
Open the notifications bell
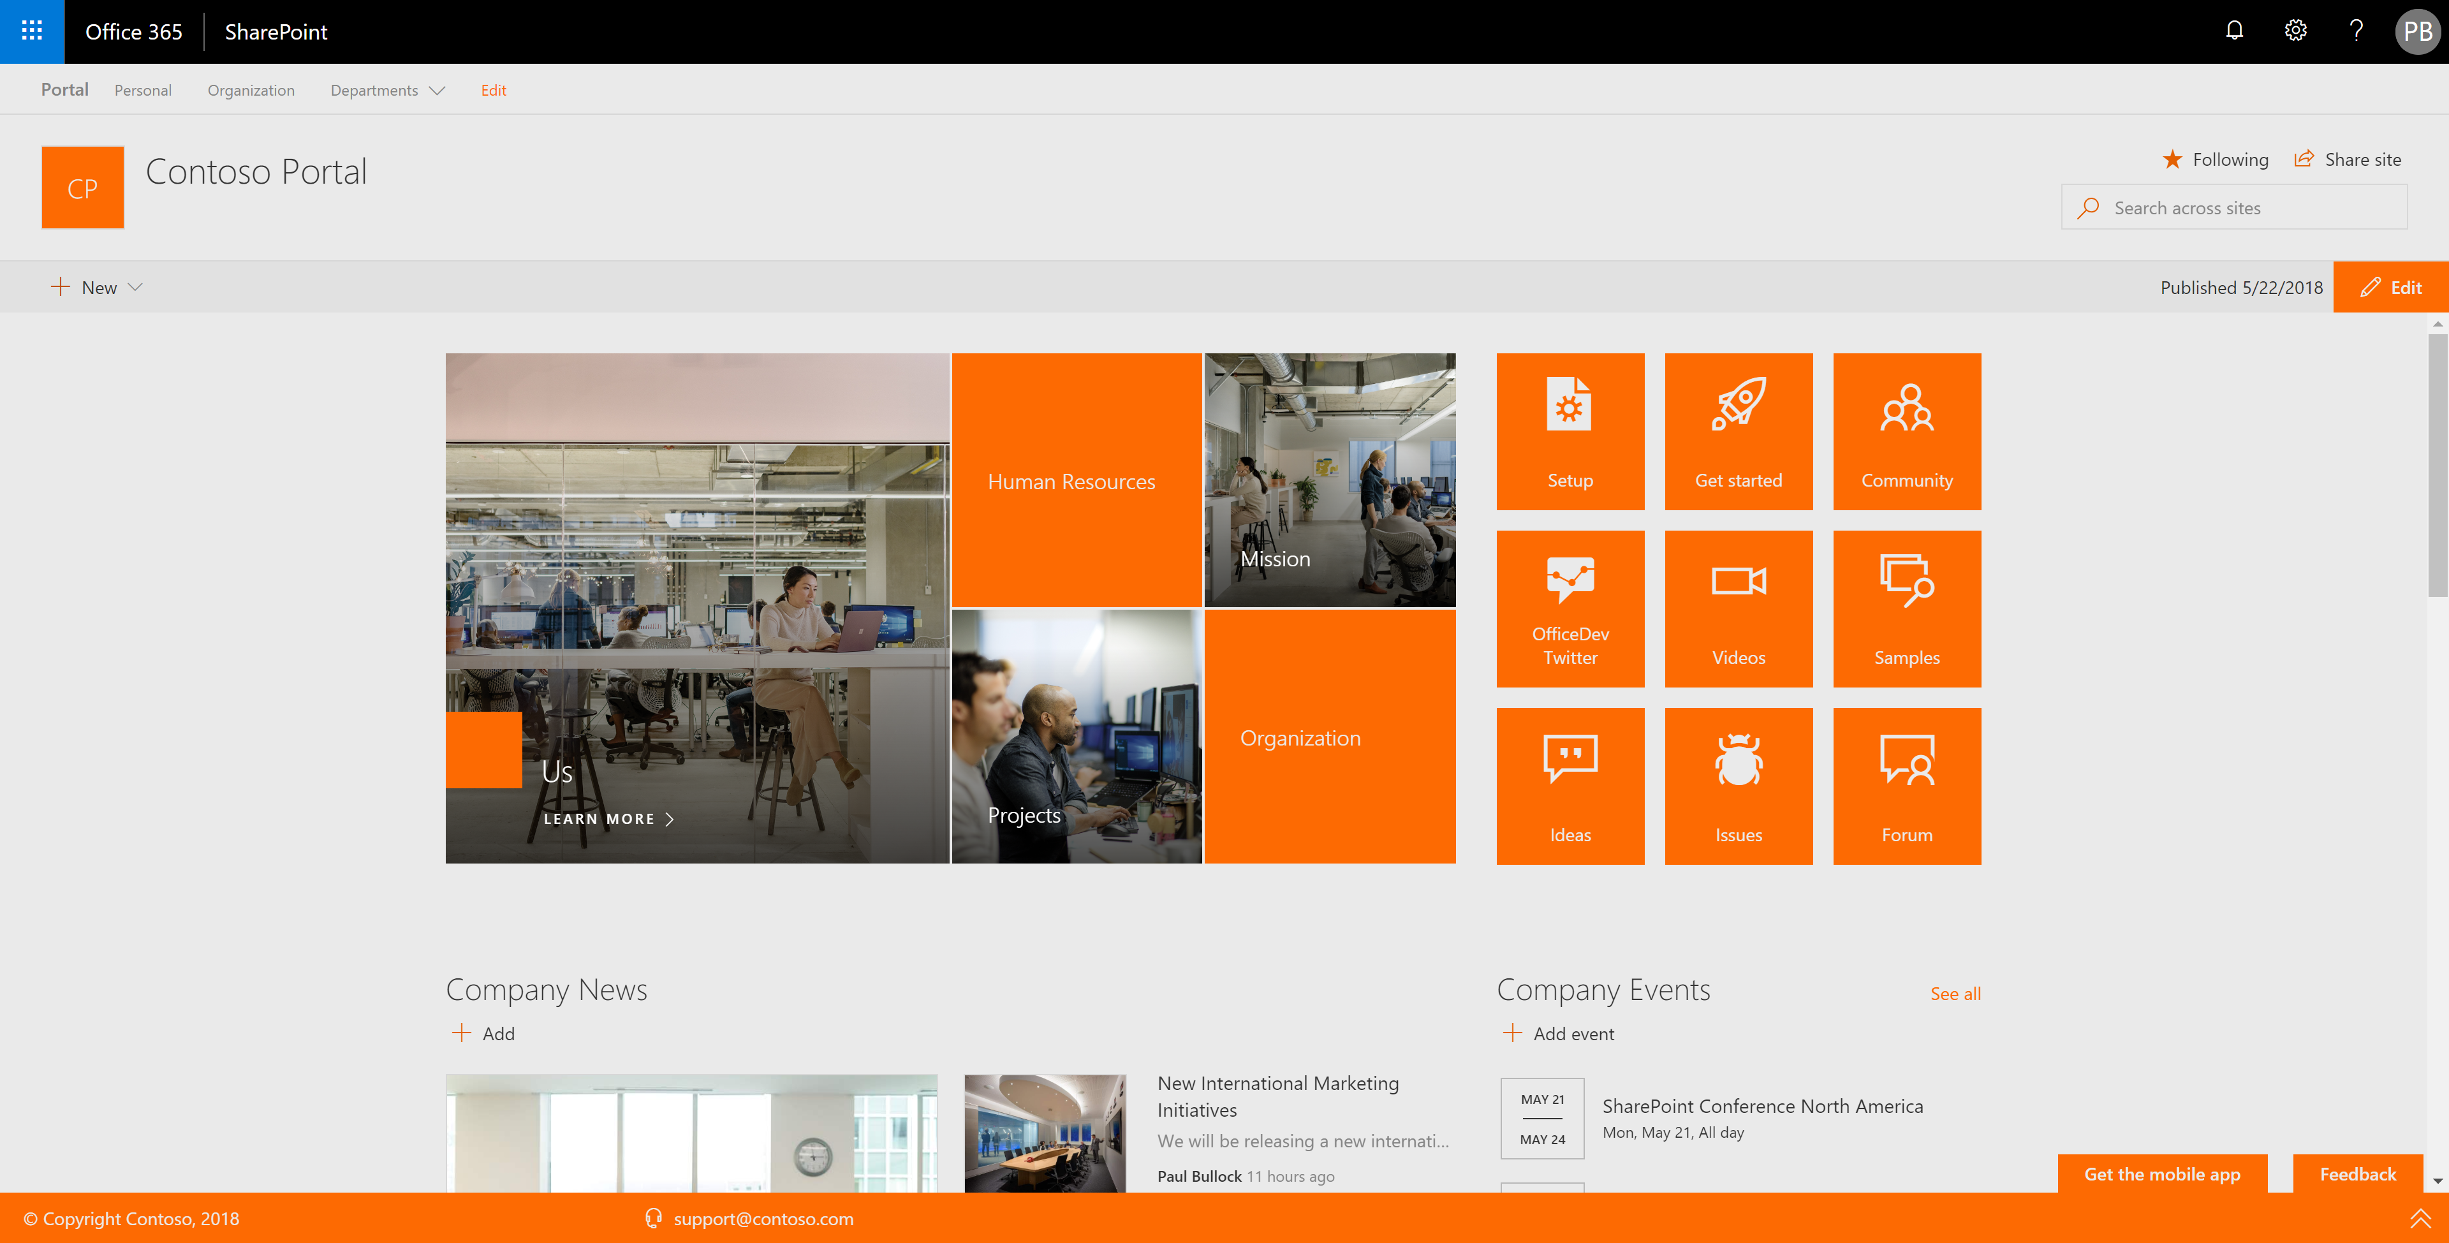click(x=2234, y=31)
